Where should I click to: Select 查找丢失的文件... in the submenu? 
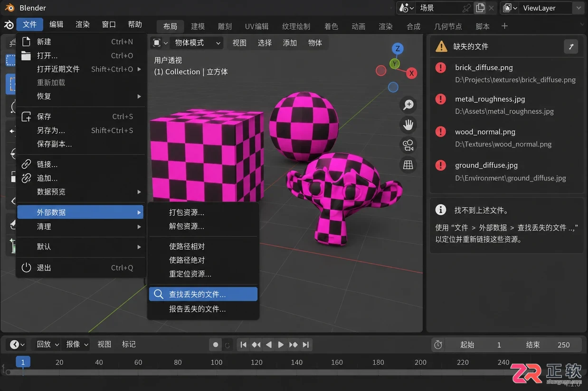203,294
